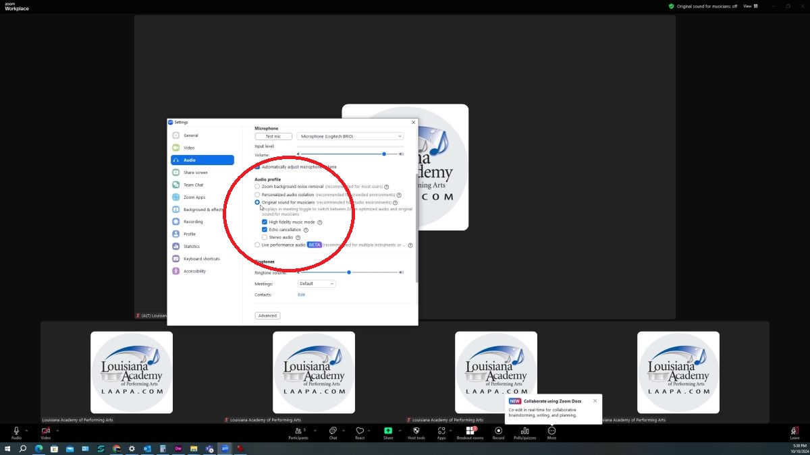Toggle High fidelity music mode checkbox
The width and height of the screenshot is (810, 455).
(265, 222)
